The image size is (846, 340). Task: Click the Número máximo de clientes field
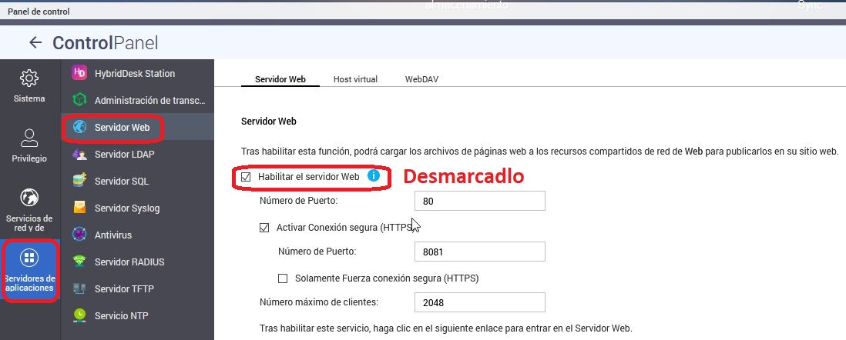pyautogui.click(x=479, y=302)
